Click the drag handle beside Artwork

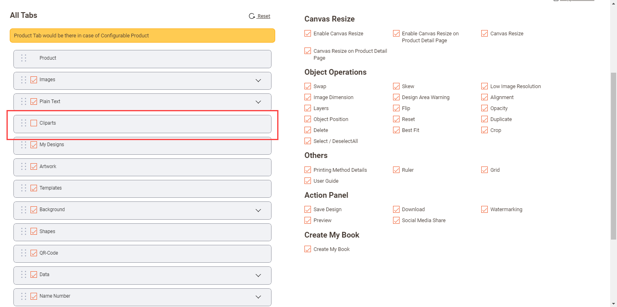point(24,166)
